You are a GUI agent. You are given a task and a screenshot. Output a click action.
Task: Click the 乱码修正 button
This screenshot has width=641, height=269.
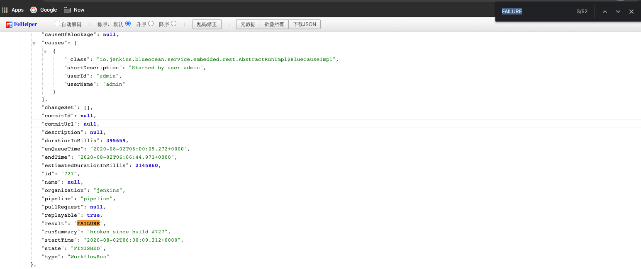[x=207, y=24]
